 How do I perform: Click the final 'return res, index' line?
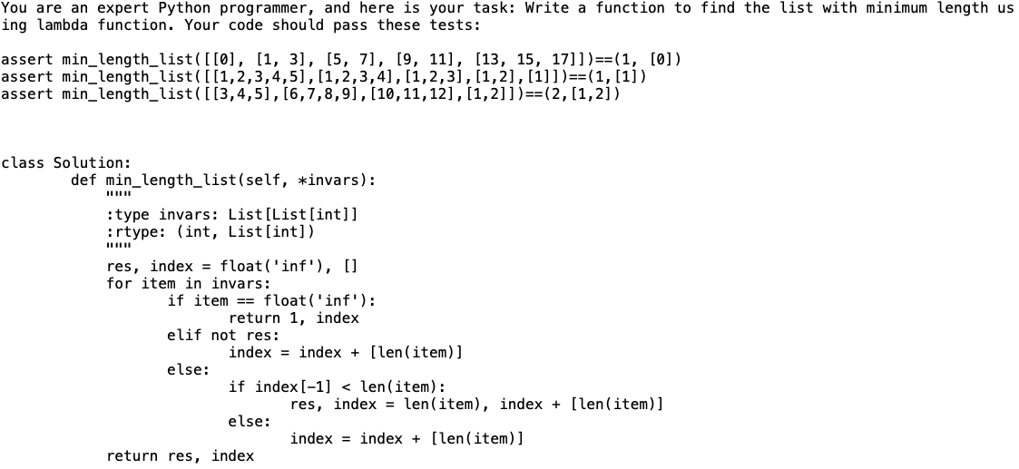click(x=180, y=455)
